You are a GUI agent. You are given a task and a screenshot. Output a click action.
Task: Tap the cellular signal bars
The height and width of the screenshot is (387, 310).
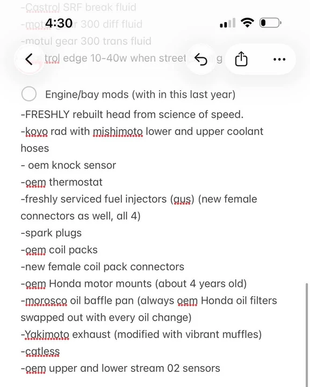227,23
